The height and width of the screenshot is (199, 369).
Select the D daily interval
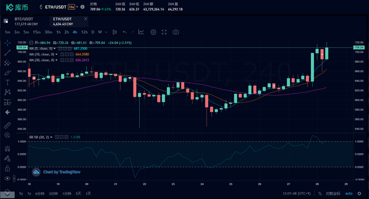tap(93, 32)
